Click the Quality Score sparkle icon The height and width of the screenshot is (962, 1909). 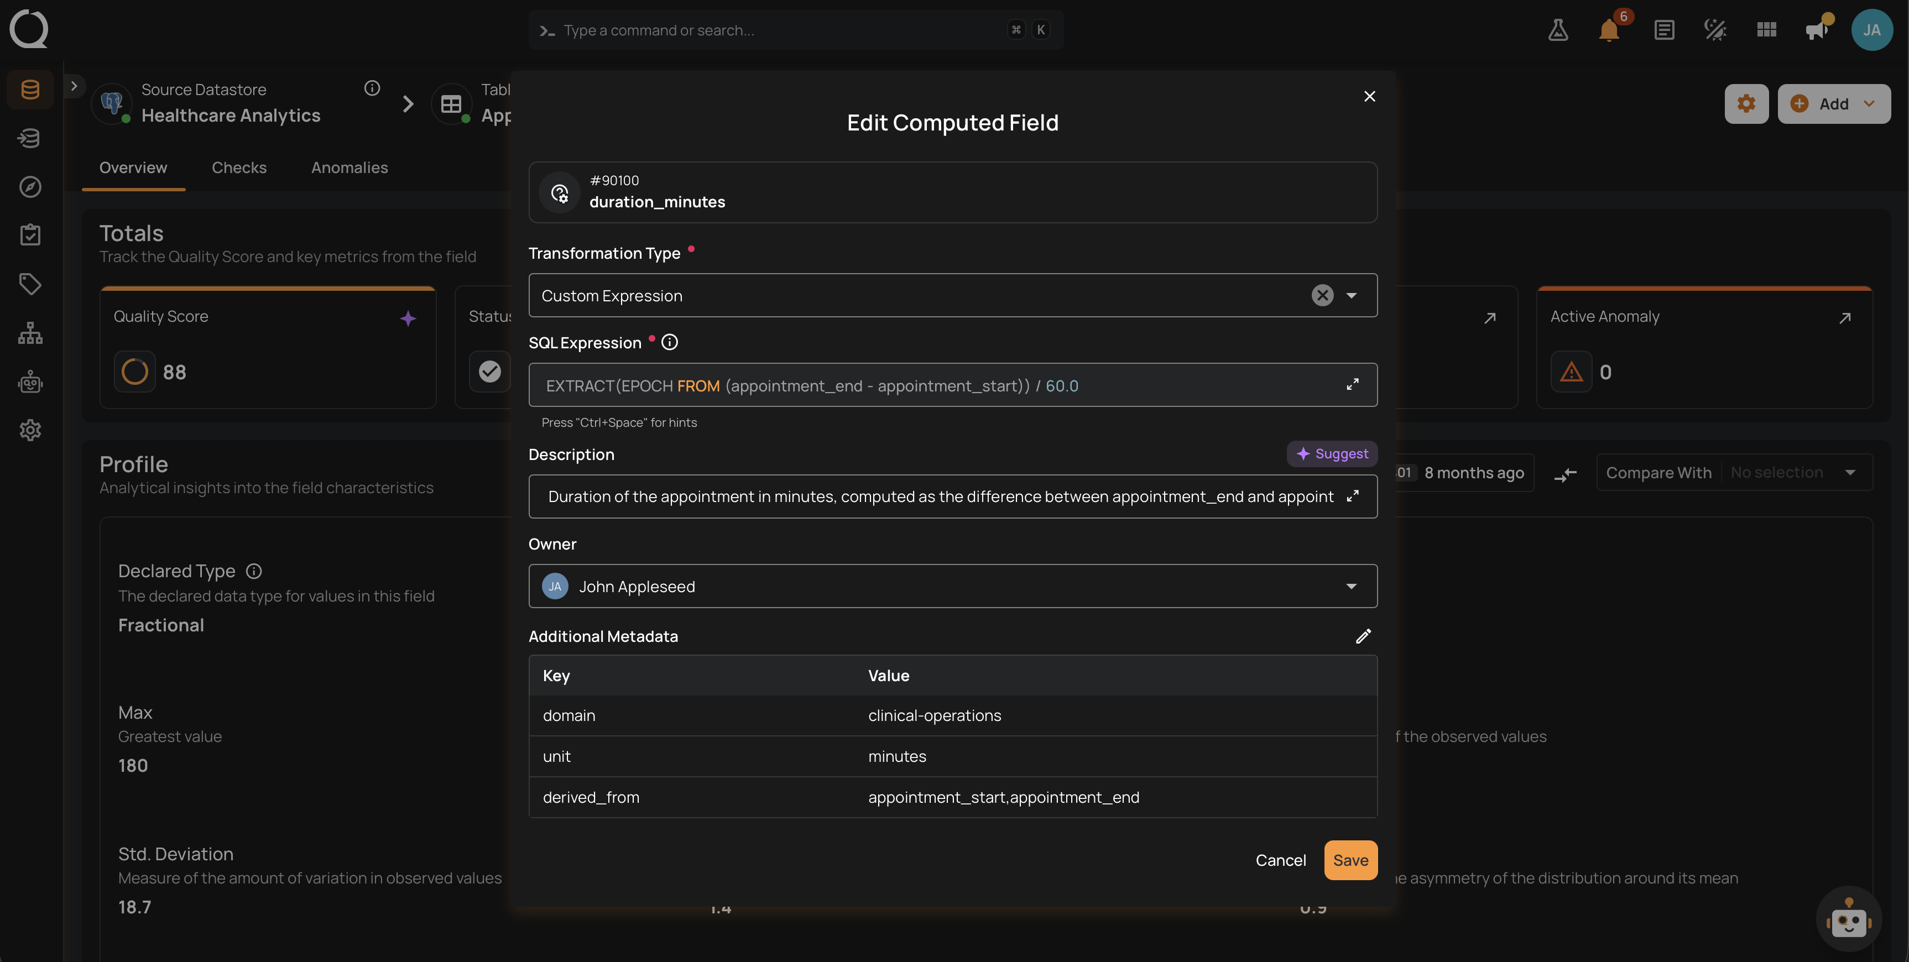[x=408, y=318]
